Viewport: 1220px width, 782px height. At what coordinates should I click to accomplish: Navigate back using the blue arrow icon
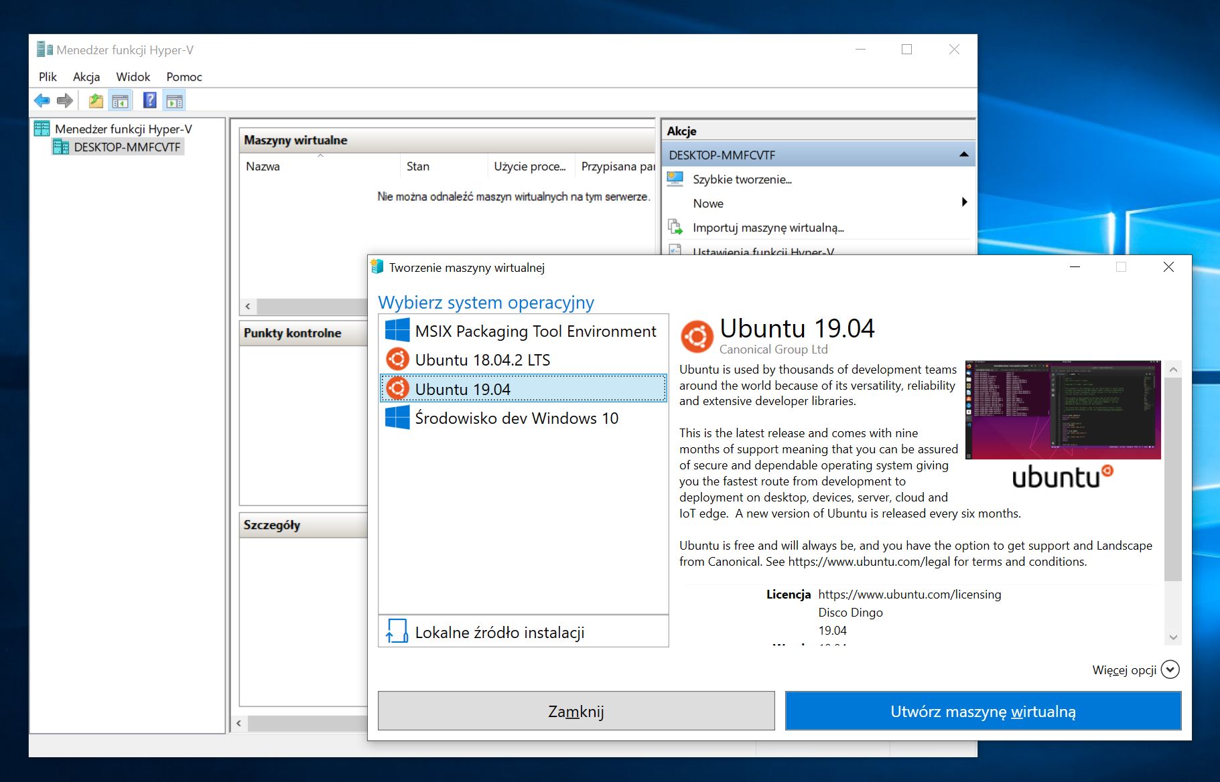coord(42,100)
